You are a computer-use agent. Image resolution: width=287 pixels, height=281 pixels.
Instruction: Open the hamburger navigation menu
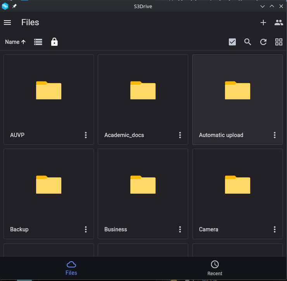point(7,23)
